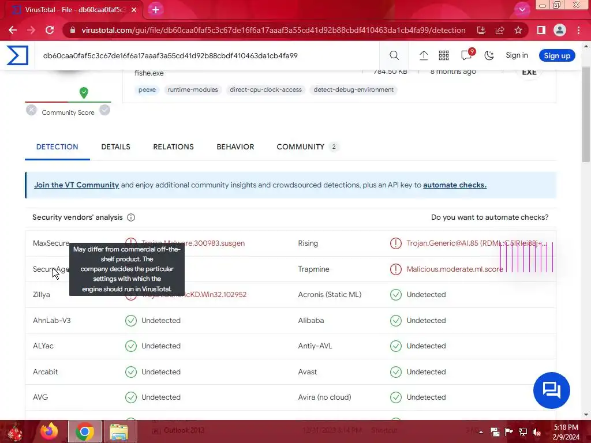Click the Trapmine detection alert icon
Image resolution: width=591 pixels, height=443 pixels.
pyautogui.click(x=396, y=269)
